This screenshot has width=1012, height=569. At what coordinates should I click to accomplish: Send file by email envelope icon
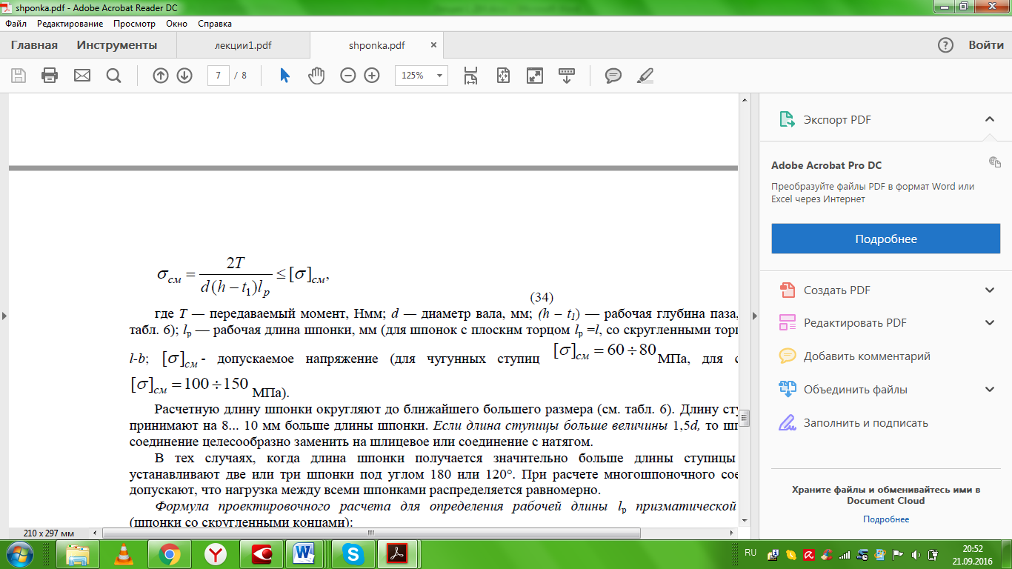click(x=81, y=76)
